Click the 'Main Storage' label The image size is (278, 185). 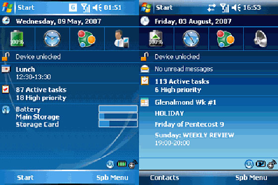click(38, 117)
